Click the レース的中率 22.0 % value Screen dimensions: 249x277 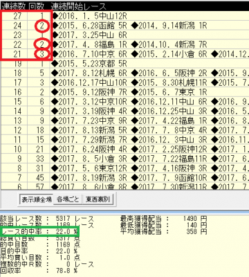67,231
